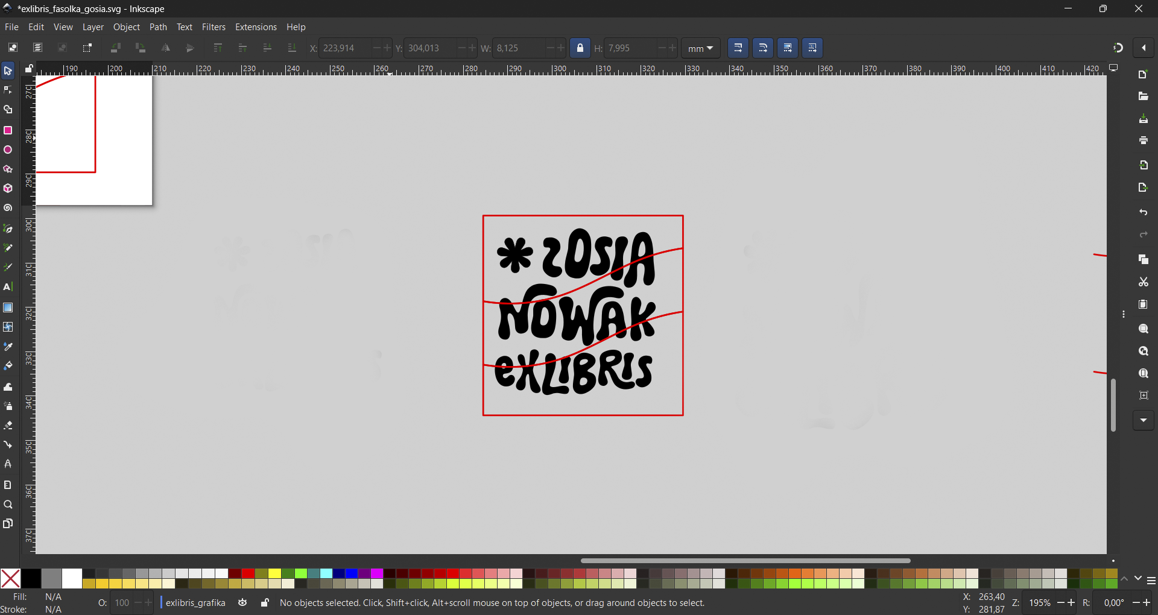The height and width of the screenshot is (615, 1158).
Task: Toggle snapping on or off
Action: coord(1118,48)
